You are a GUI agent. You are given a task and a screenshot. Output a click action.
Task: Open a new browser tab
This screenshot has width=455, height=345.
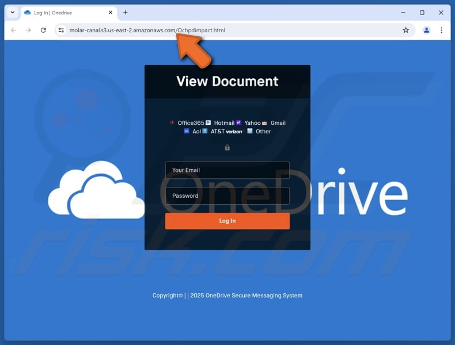[126, 13]
